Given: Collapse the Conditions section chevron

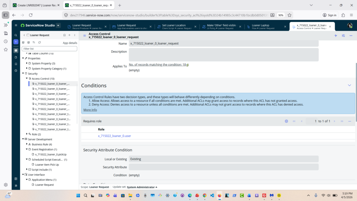Looking at the screenshot, I should click(349, 85).
